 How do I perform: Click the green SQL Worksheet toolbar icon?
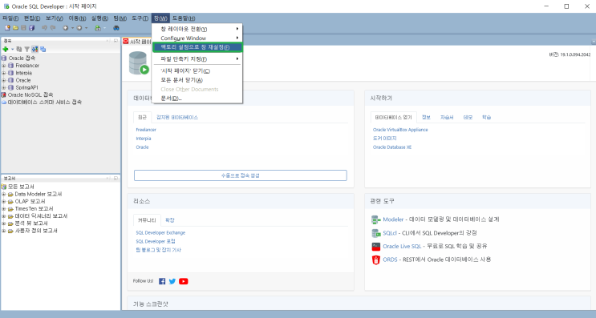point(98,28)
